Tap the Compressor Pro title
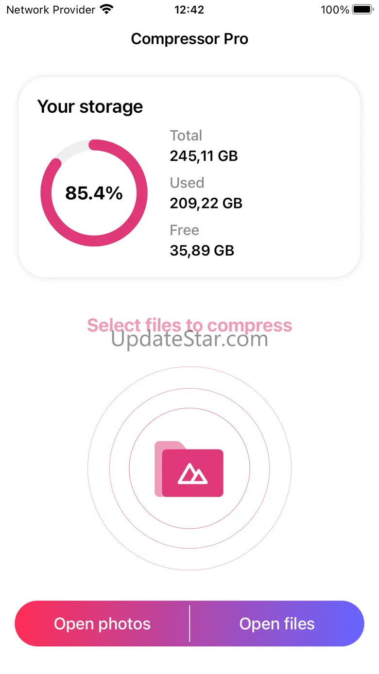379x674 pixels. tap(189, 39)
